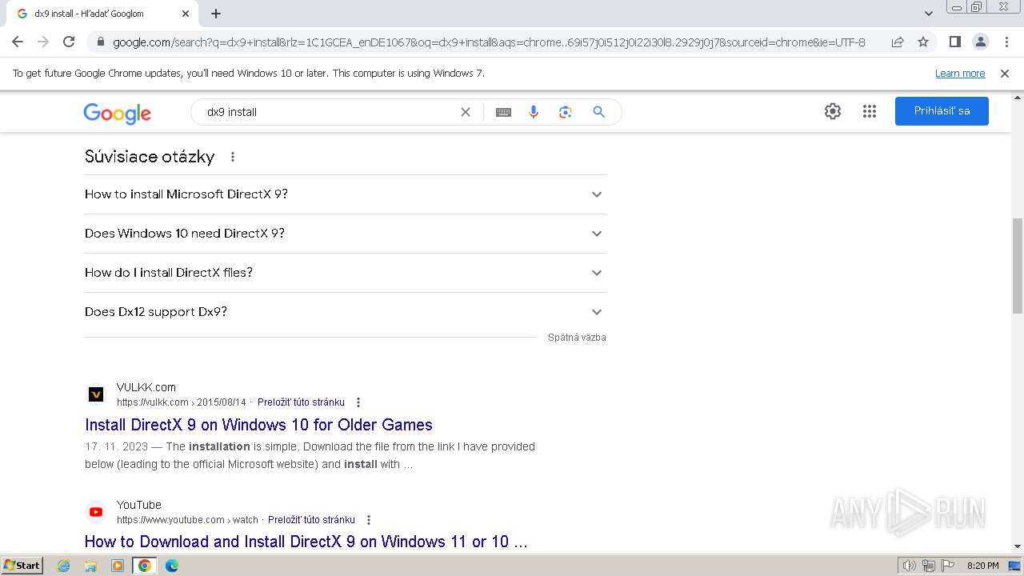Screen dimensions: 1024x576
Task: Open media player from taskbar
Action: point(118,566)
